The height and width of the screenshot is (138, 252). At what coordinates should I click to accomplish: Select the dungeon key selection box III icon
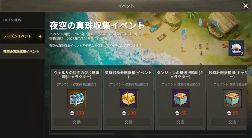(180, 99)
